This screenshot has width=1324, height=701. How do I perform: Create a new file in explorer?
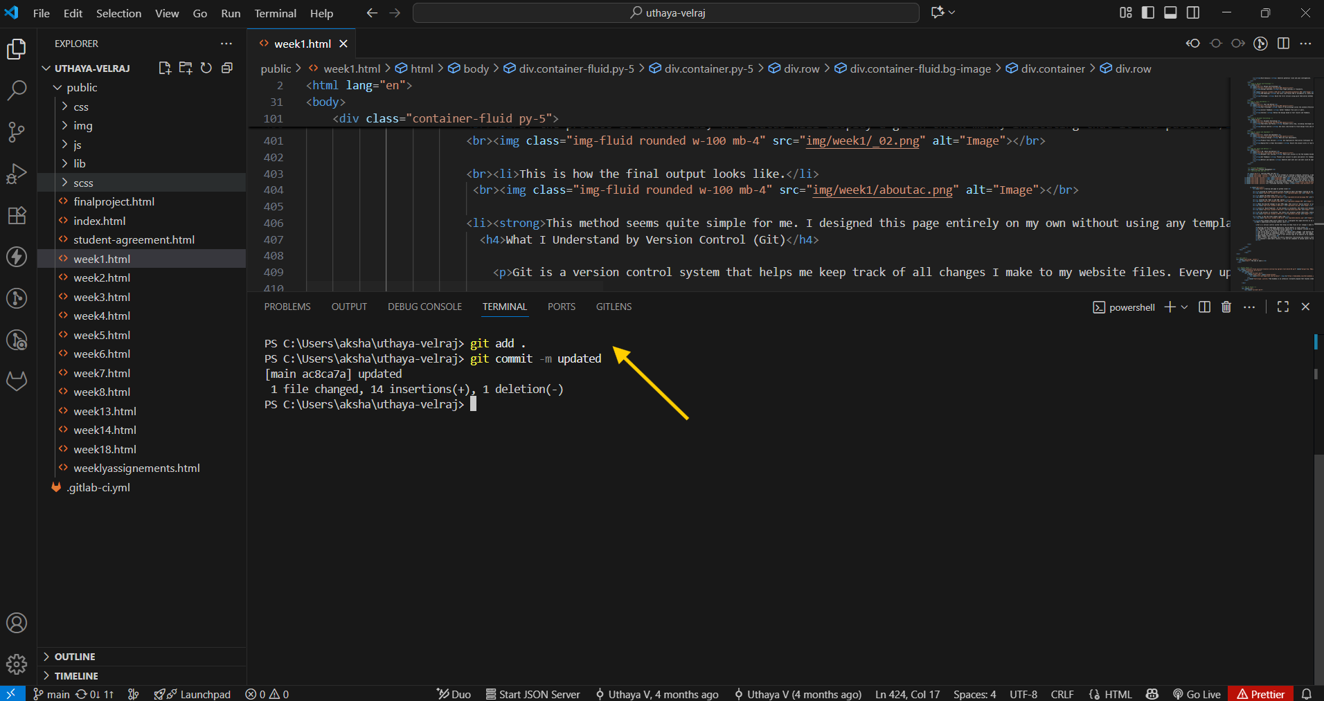point(164,68)
